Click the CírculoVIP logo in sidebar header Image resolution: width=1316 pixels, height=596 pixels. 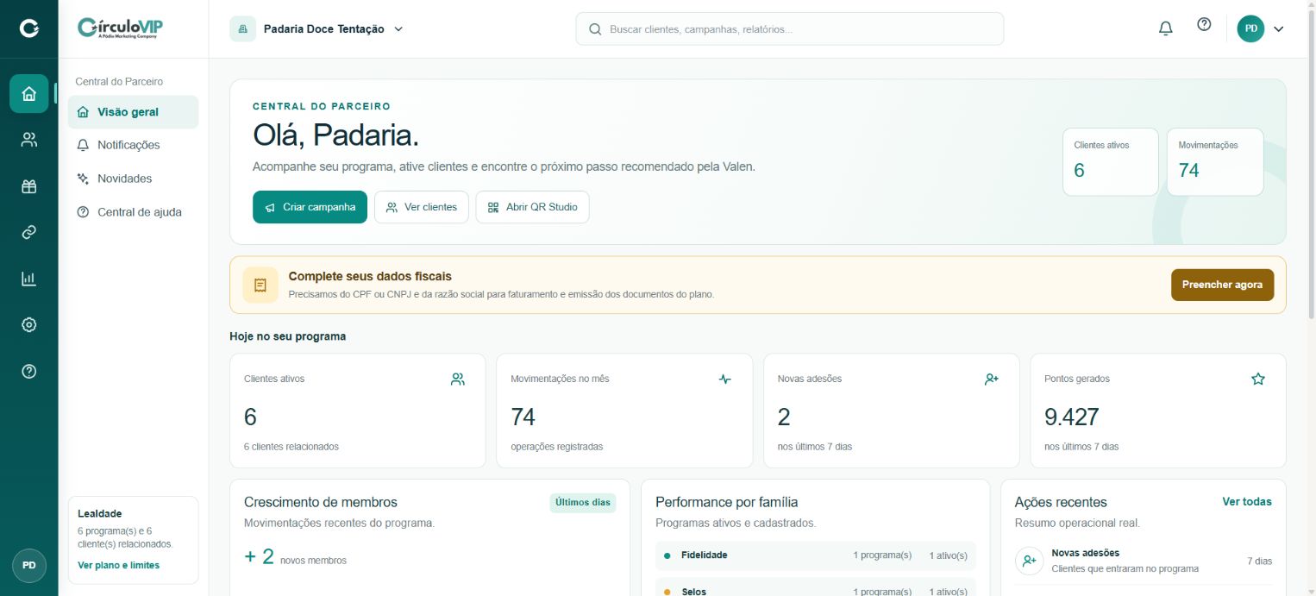pyautogui.click(x=120, y=28)
